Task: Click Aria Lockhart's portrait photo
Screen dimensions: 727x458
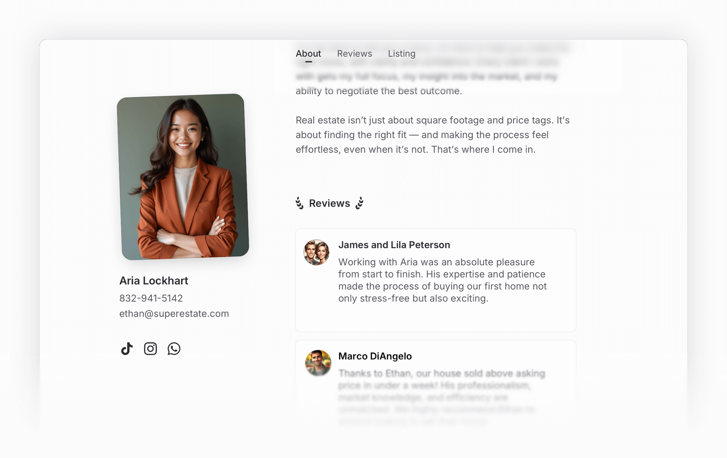Action: point(183,177)
